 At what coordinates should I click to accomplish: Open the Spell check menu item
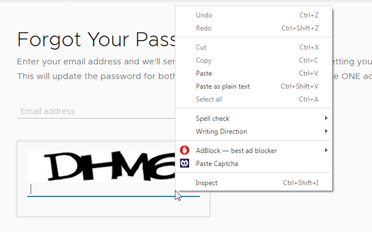pyautogui.click(x=254, y=118)
